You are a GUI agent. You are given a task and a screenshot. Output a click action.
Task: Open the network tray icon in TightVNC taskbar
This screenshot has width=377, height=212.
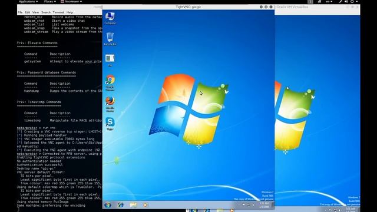click(x=249, y=205)
